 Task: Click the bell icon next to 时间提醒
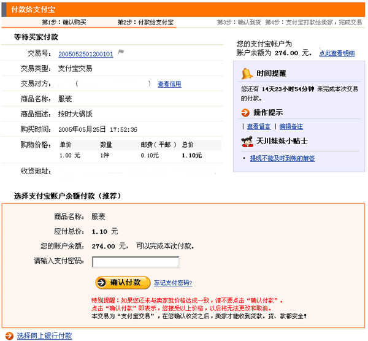247,74
